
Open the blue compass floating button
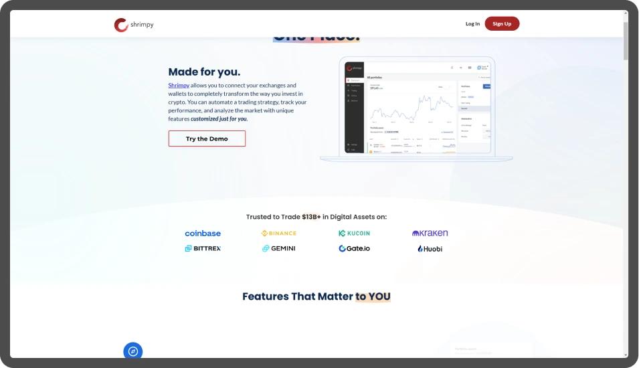tap(133, 351)
